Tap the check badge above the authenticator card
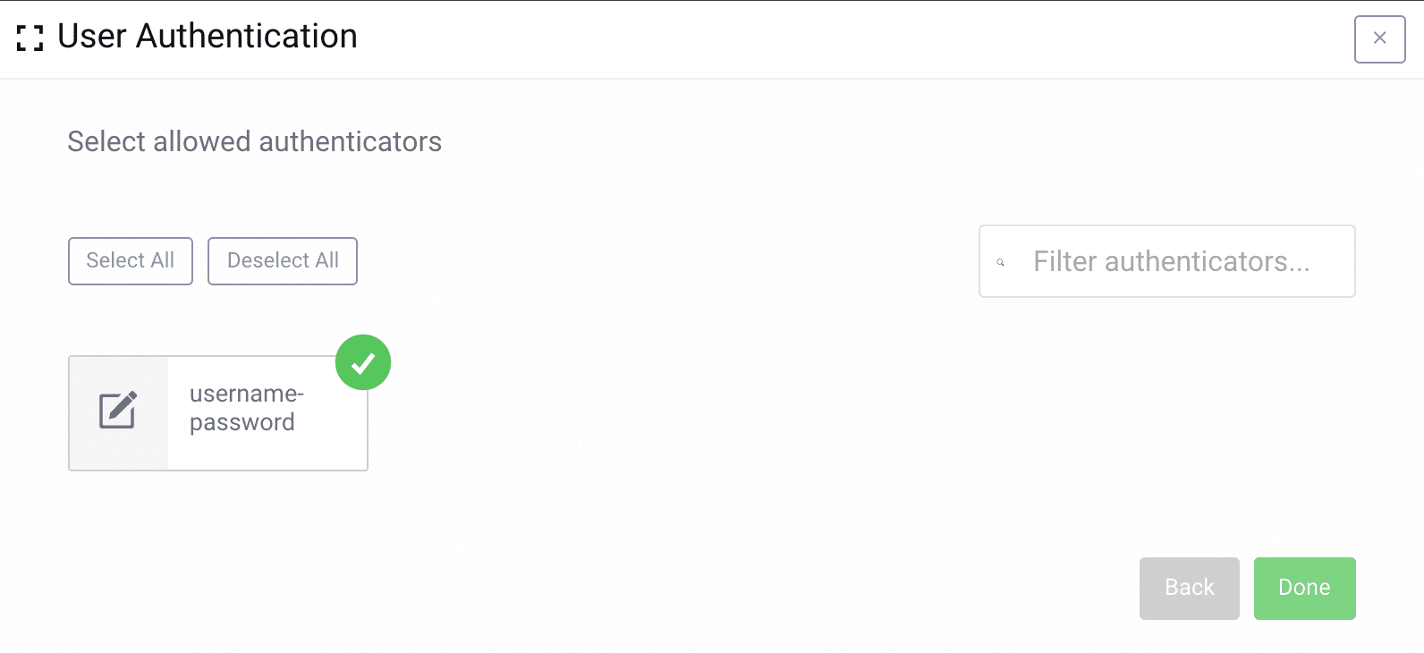Image resolution: width=1424 pixels, height=653 pixels. pos(362,361)
